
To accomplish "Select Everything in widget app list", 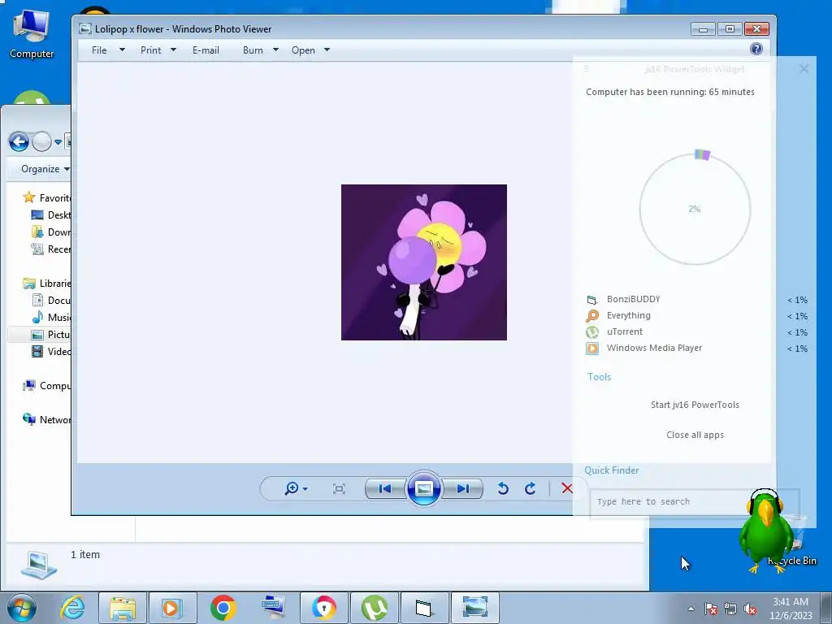I will pos(628,315).
